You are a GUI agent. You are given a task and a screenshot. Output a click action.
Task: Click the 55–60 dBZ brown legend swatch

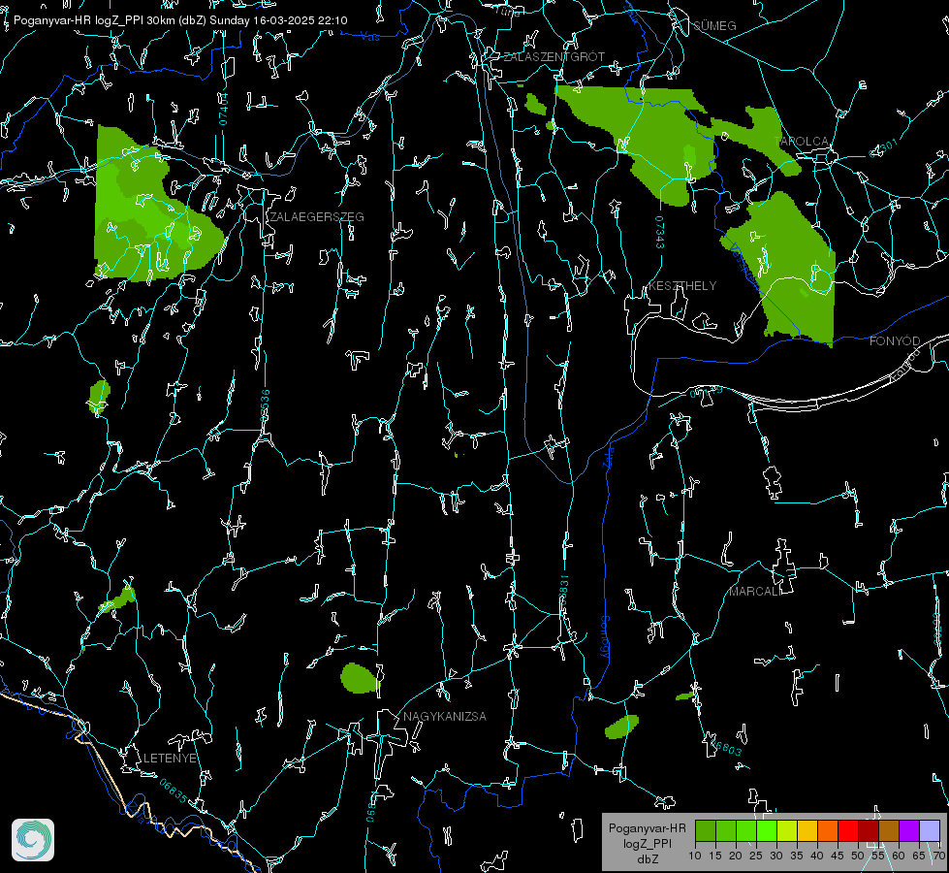click(889, 830)
